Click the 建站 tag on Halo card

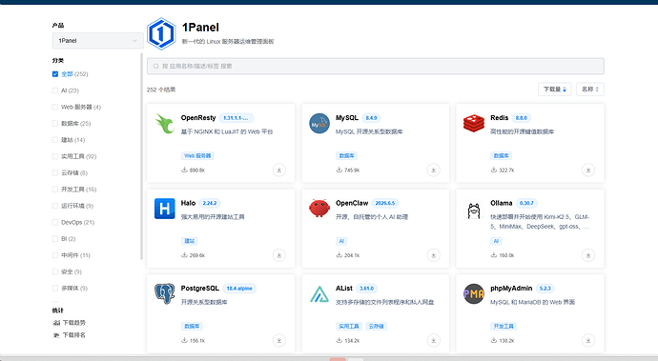tap(190, 241)
